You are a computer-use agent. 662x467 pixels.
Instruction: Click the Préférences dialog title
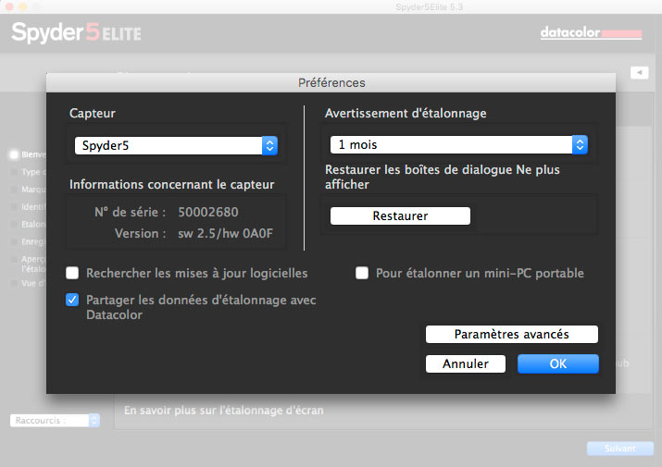[331, 82]
